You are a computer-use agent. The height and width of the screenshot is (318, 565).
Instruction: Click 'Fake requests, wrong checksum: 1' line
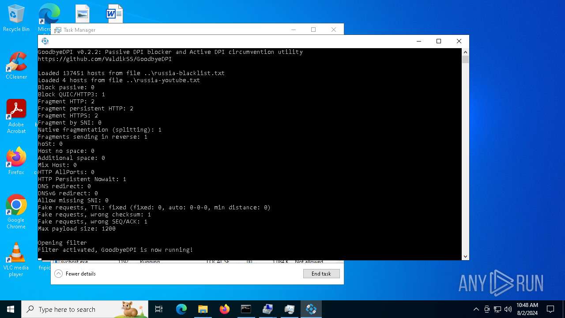click(x=94, y=214)
